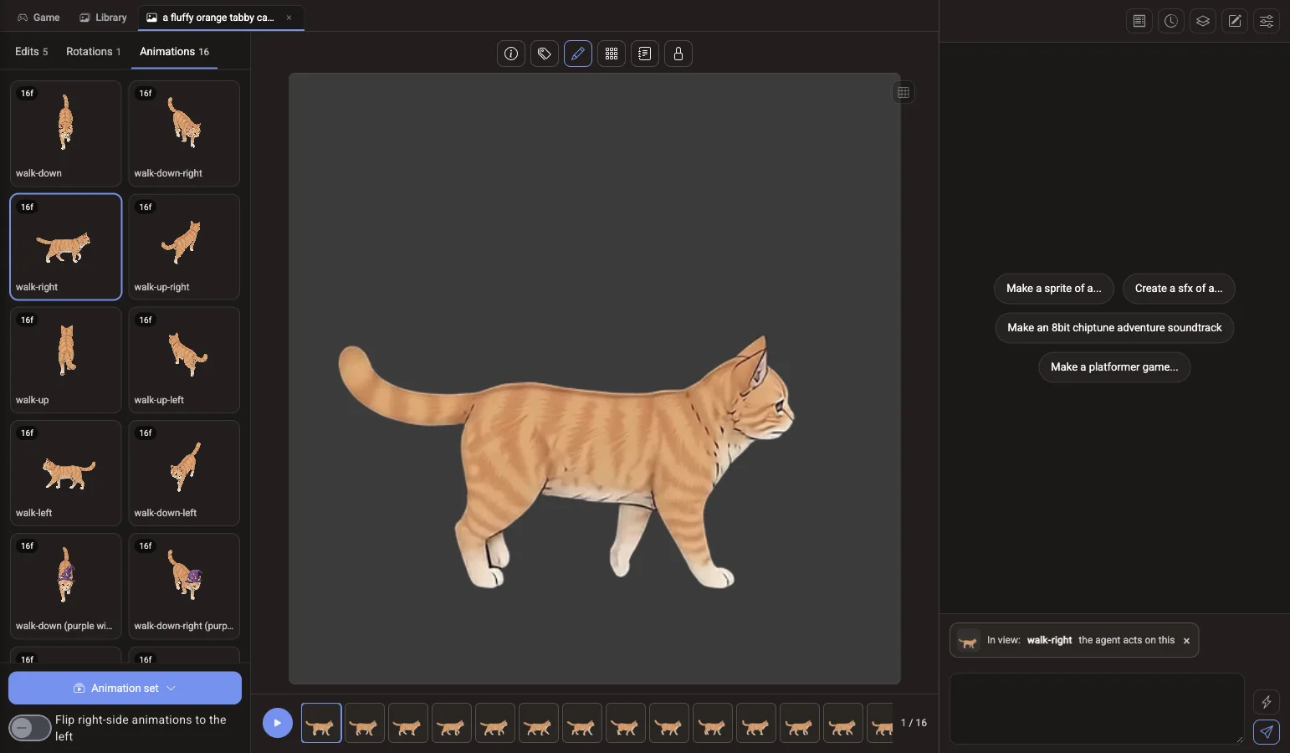Open the Animation set dropdown

(x=125, y=688)
